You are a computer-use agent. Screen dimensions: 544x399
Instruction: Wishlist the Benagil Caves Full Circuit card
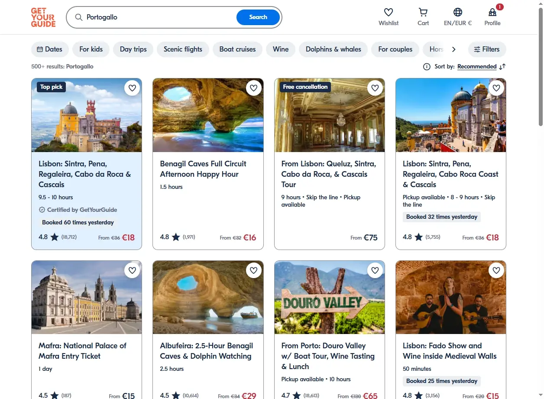click(253, 88)
